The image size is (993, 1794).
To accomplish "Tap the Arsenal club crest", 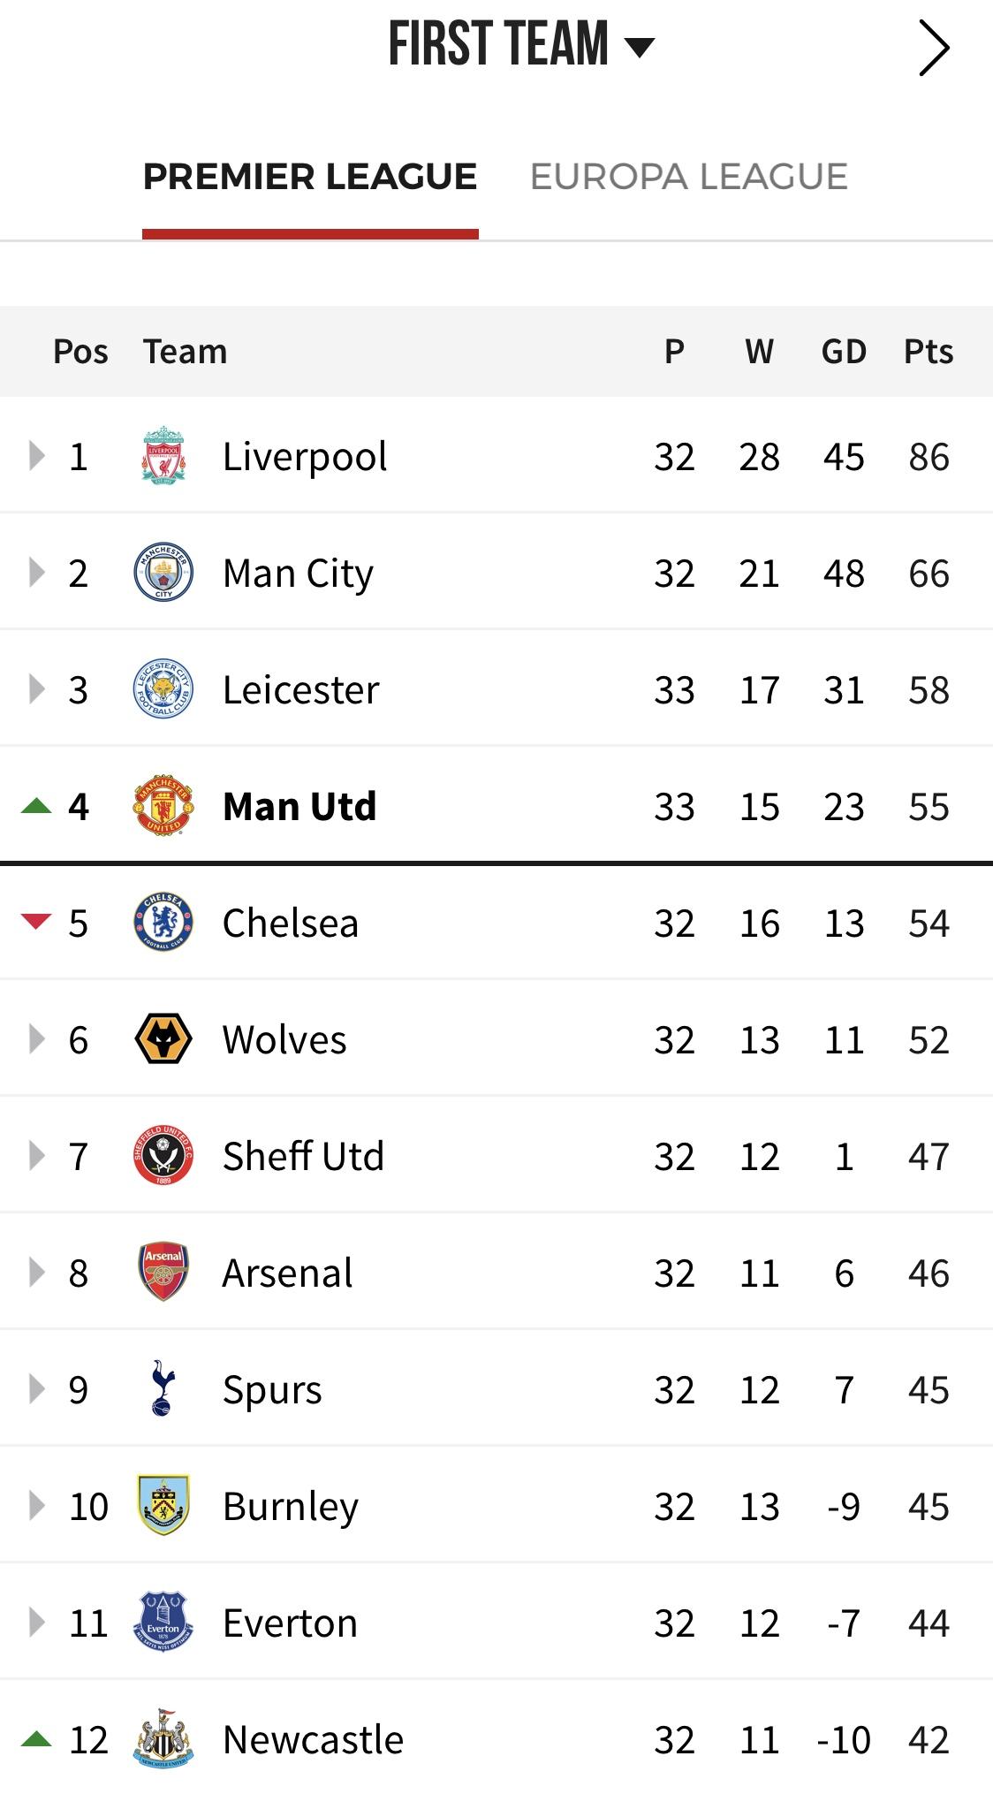I will (163, 1273).
